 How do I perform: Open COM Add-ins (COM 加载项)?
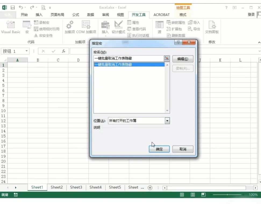[x=86, y=27]
